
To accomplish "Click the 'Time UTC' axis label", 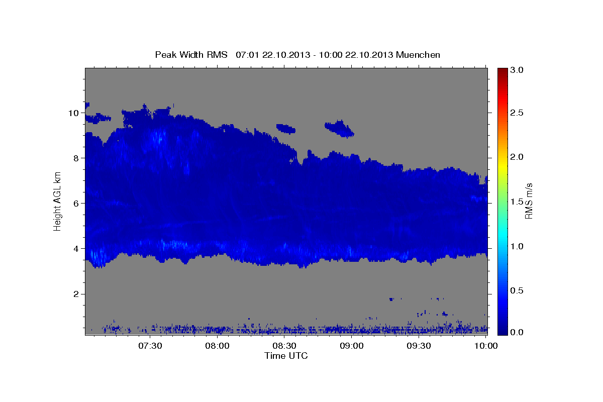I will [x=286, y=356].
